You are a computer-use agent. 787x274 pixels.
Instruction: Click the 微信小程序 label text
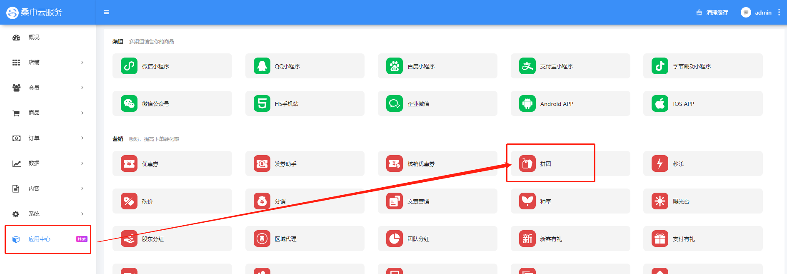coord(155,66)
